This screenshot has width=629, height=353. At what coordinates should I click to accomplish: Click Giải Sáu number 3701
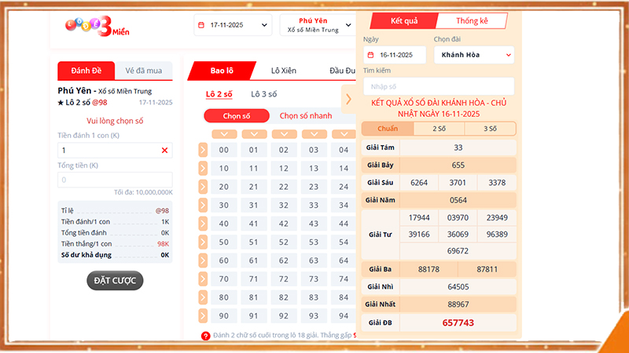click(x=458, y=183)
